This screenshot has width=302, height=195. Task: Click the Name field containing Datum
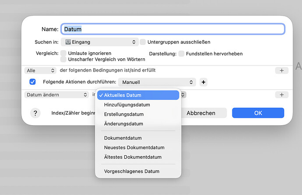(173, 29)
